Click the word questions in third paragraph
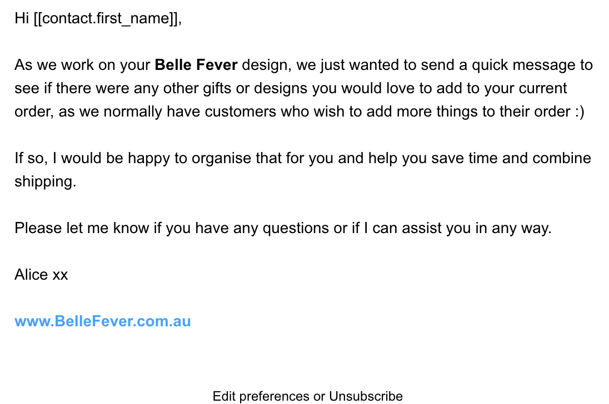Viewport: 609px width, 404px height. click(x=296, y=229)
